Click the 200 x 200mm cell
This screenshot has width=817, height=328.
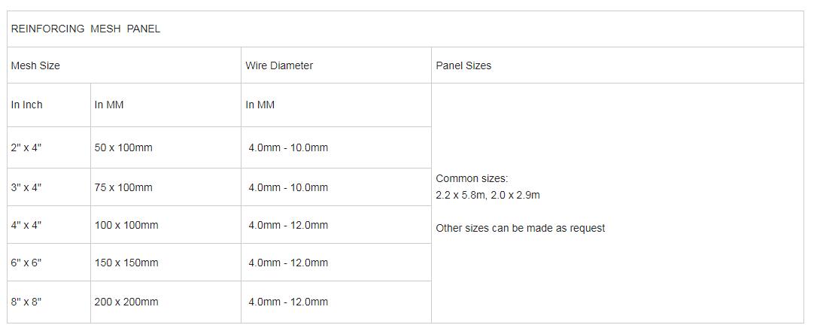point(166,302)
